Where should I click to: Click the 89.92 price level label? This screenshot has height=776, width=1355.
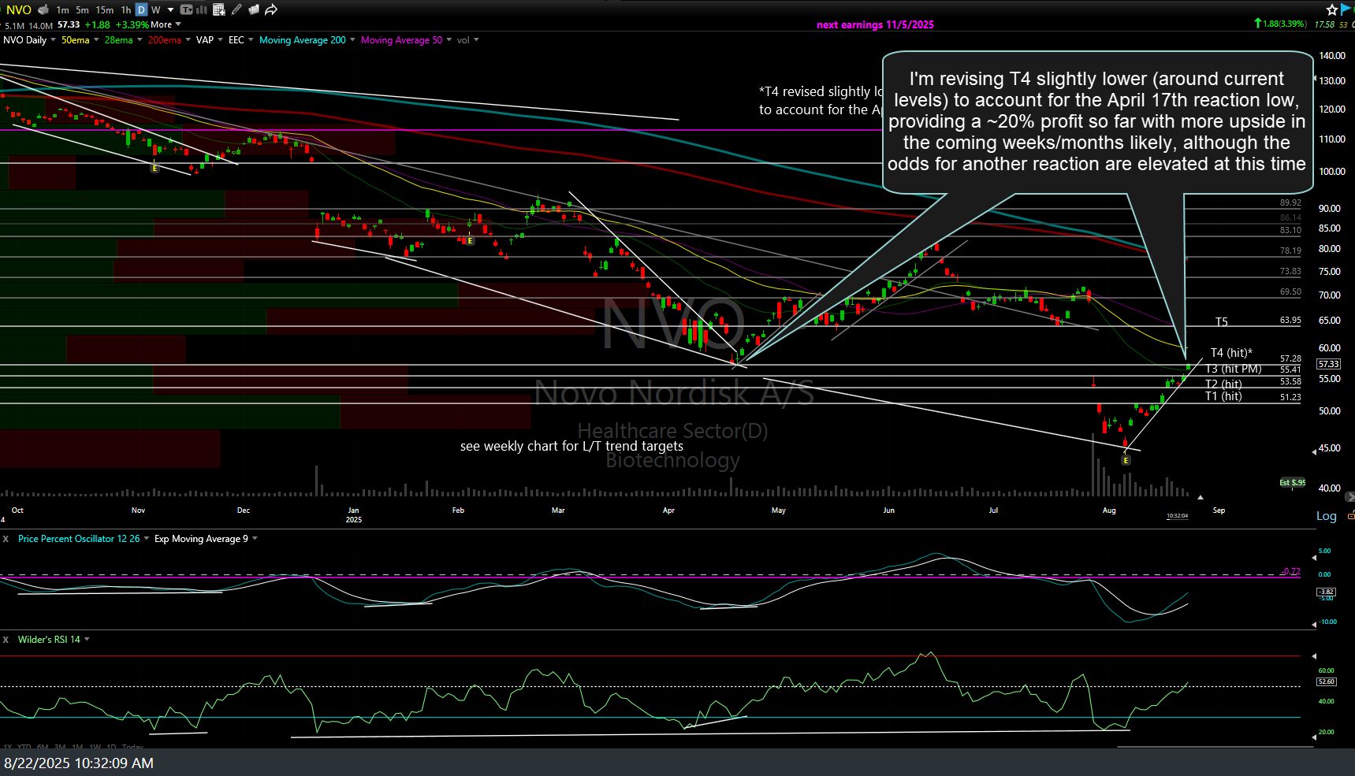click(x=1290, y=202)
